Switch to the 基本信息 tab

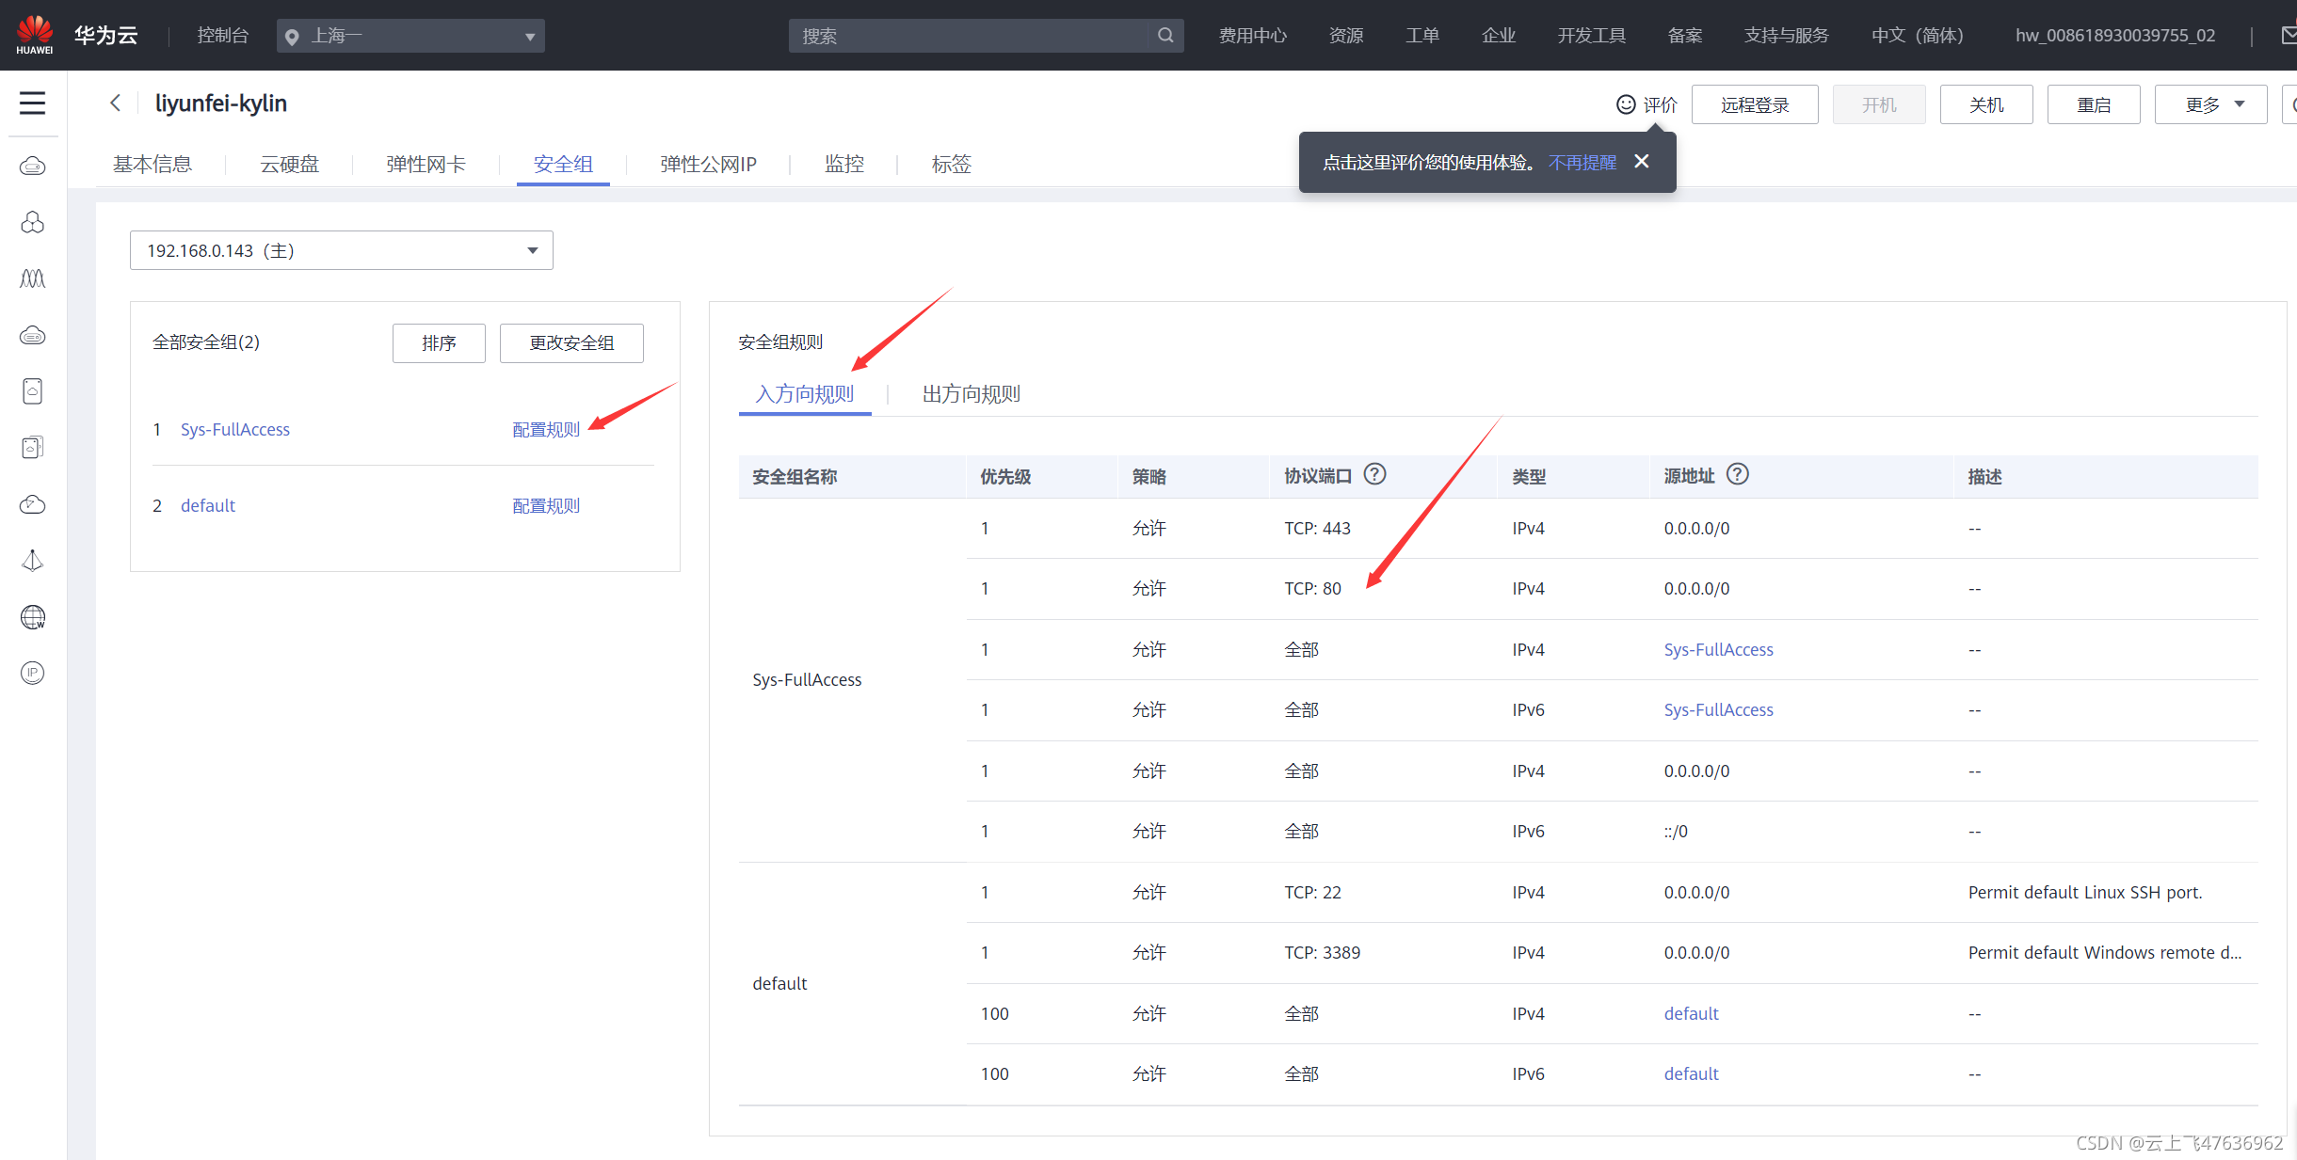click(x=153, y=164)
